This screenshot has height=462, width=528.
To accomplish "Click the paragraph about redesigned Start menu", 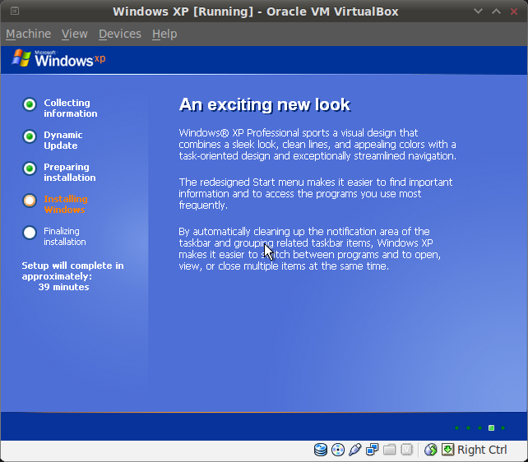I will [316, 193].
